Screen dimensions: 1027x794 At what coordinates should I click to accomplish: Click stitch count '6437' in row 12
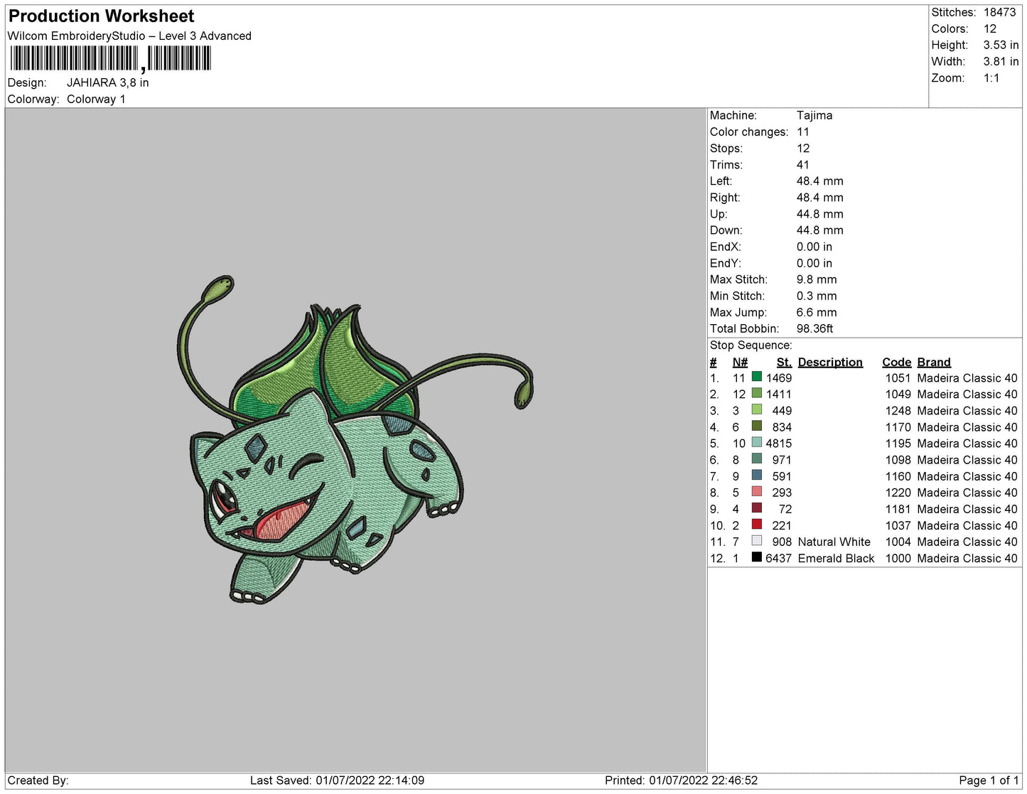click(779, 558)
